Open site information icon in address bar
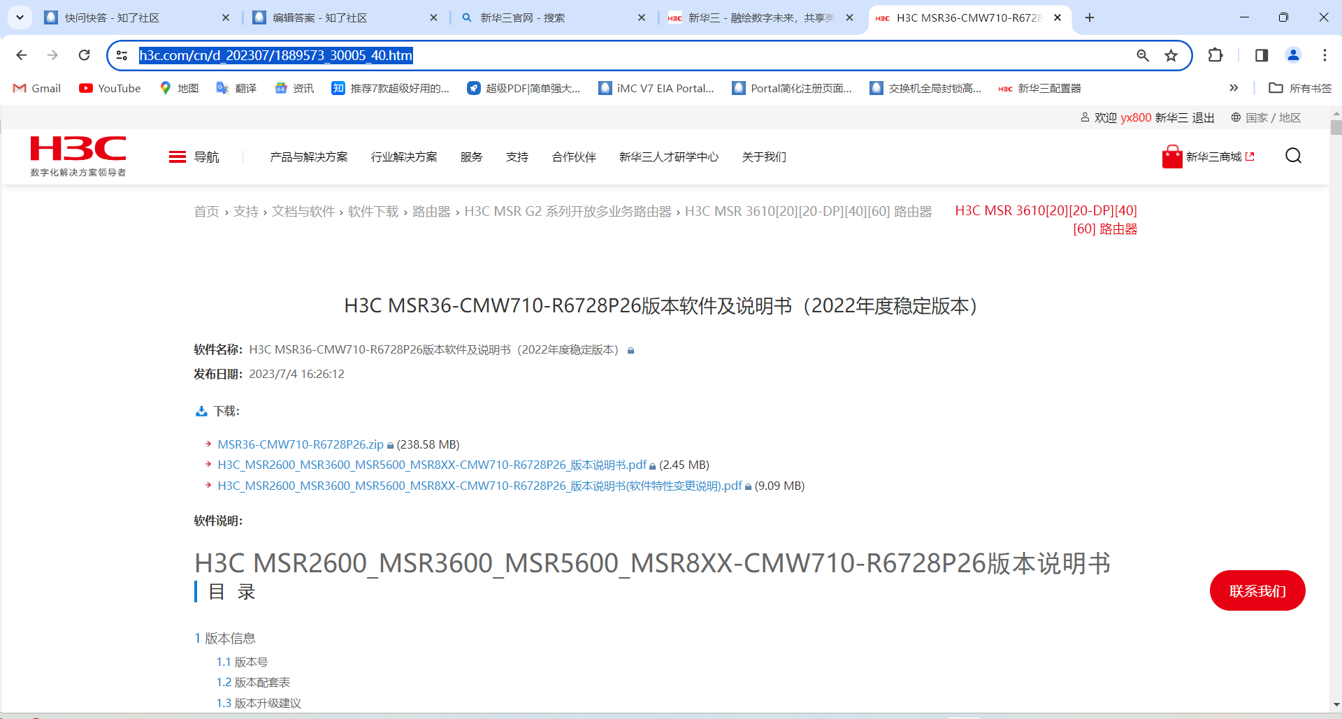The width and height of the screenshot is (1342, 719). point(122,55)
